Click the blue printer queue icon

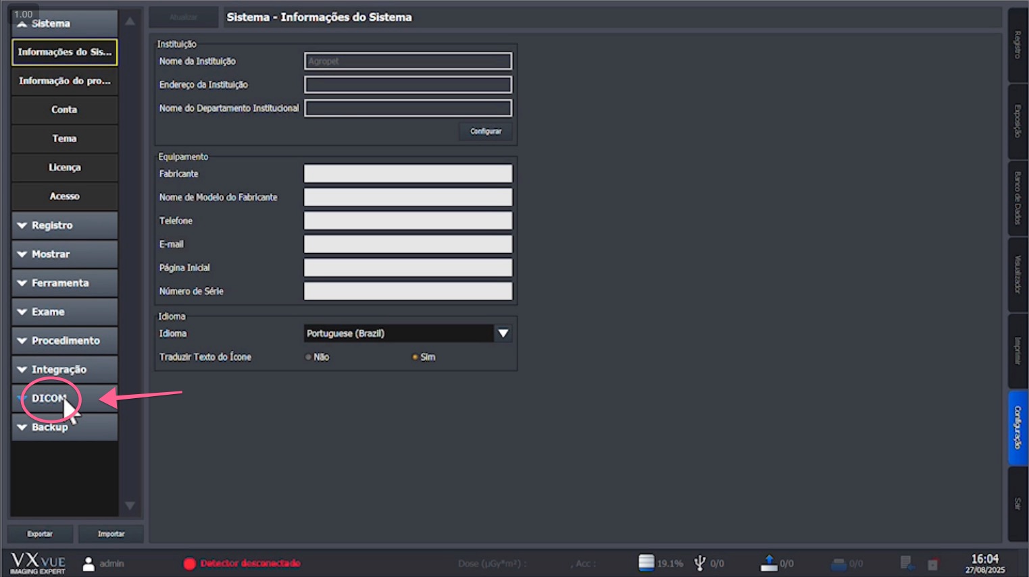pos(838,562)
